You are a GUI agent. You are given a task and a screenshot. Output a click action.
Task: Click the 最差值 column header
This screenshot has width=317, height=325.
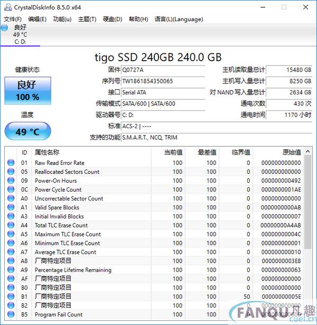202,152
